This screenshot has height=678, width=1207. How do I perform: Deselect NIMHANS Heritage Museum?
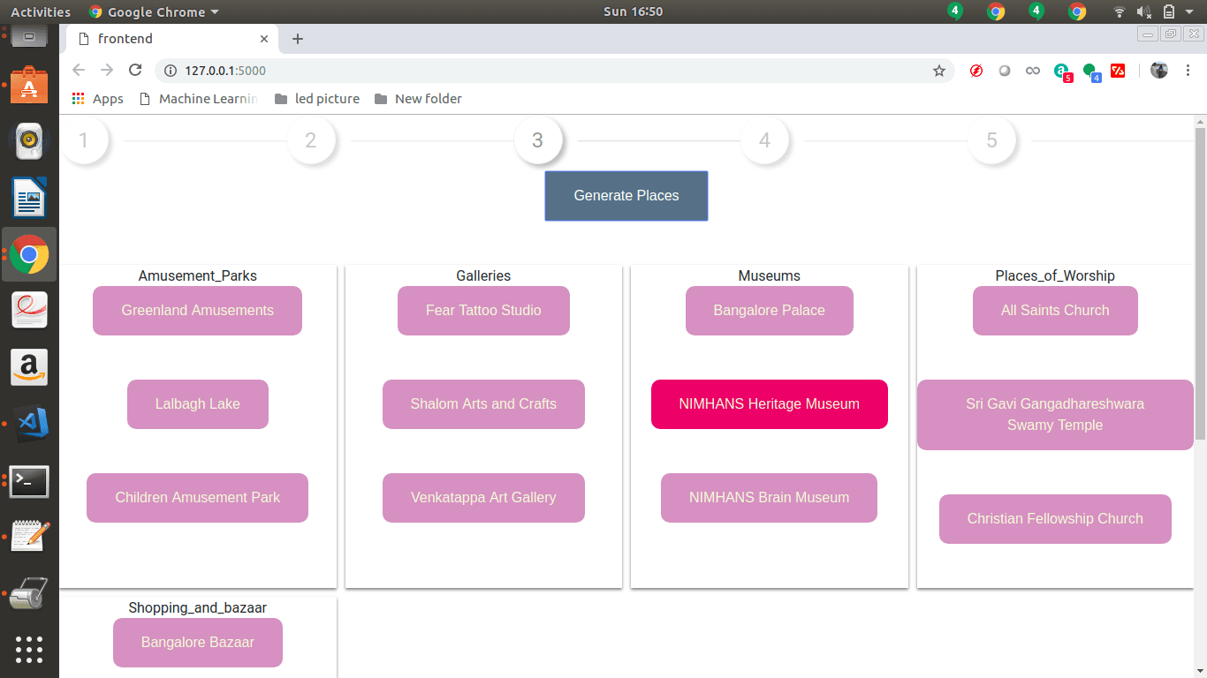point(770,404)
